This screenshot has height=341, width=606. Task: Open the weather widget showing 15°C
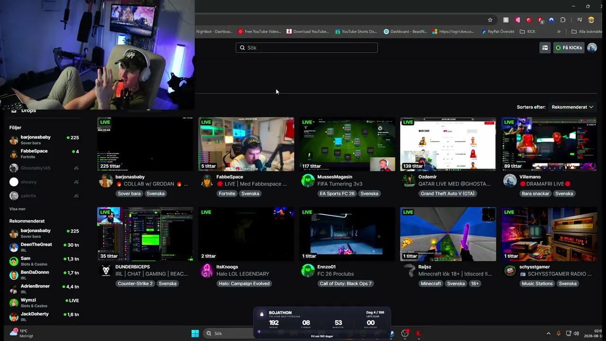21,333
